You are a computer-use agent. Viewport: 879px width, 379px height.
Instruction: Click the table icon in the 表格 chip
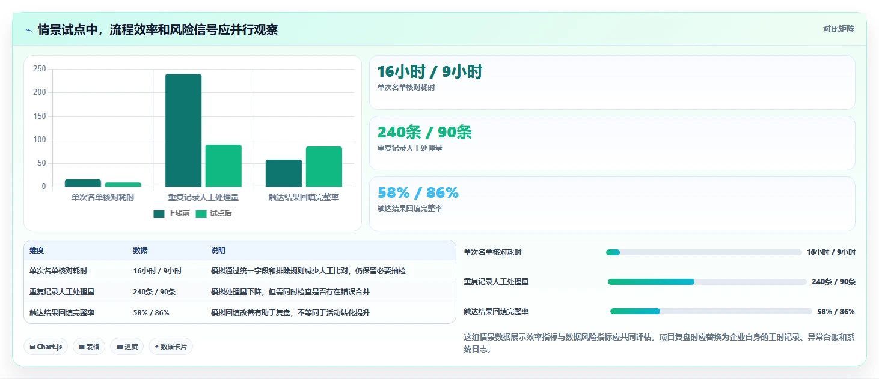82,347
